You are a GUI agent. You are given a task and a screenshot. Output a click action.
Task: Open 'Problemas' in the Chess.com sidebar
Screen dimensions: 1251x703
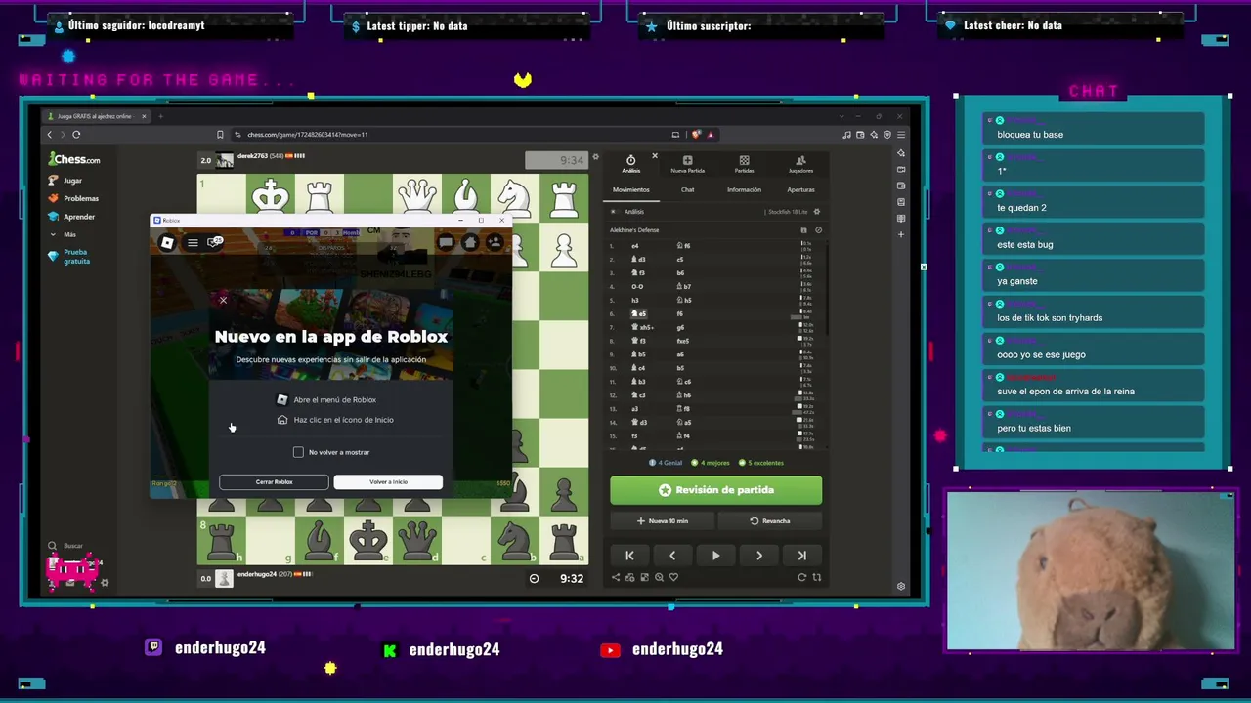pos(74,198)
